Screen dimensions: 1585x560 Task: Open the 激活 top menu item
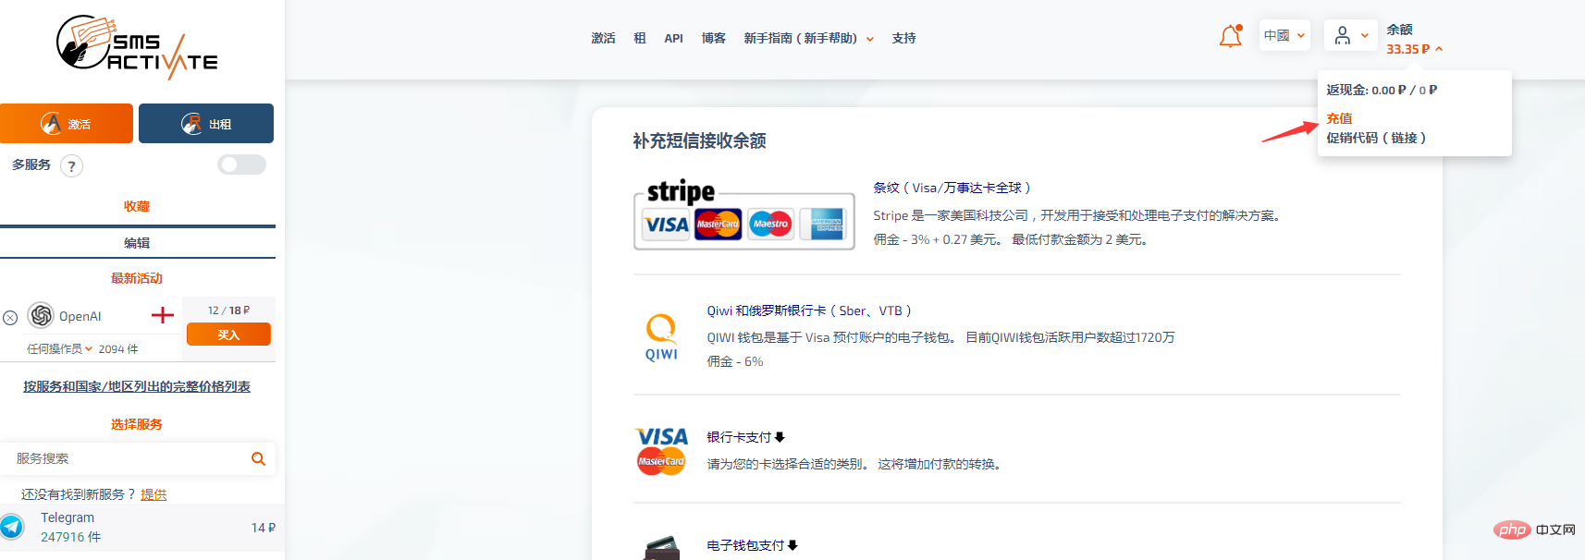(x=603, y=38)
